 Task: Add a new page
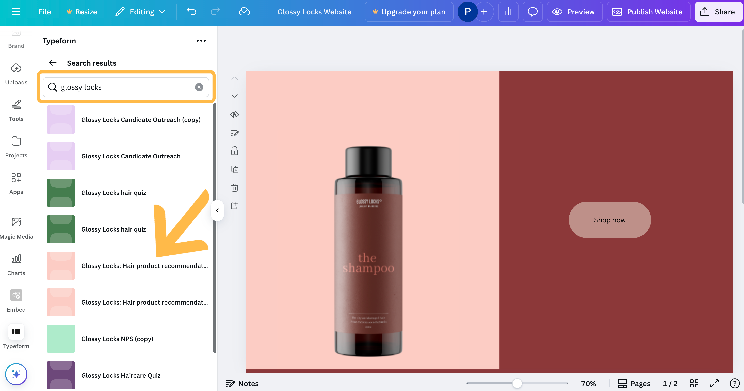tap(235, 206)
